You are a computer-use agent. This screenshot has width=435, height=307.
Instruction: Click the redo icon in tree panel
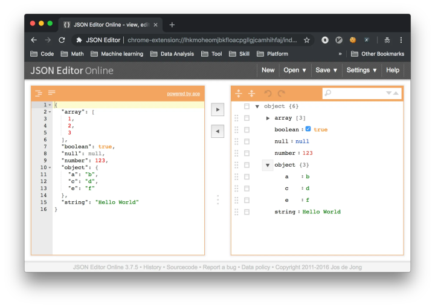282,93
